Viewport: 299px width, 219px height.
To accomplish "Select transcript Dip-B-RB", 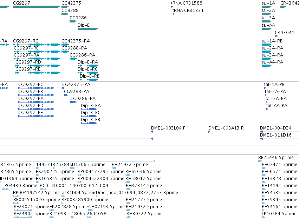I will tap(89, 80).
